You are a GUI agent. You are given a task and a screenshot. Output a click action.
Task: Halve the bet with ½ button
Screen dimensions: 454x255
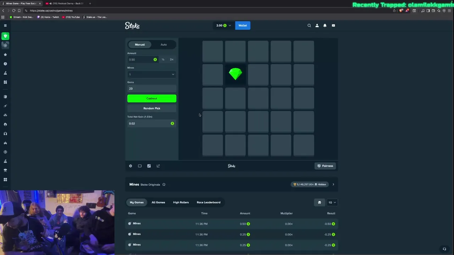click(x=163, y=59)
